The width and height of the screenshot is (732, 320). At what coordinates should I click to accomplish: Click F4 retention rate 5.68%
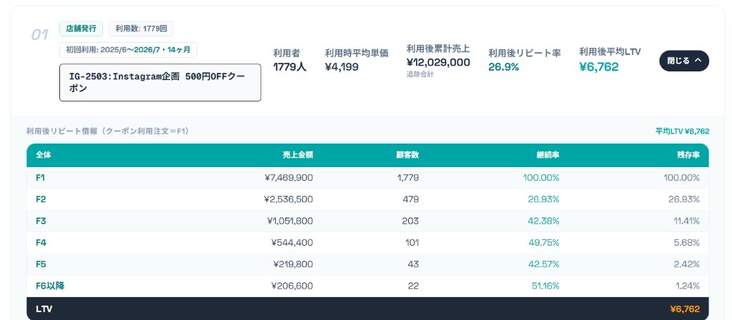686,243
